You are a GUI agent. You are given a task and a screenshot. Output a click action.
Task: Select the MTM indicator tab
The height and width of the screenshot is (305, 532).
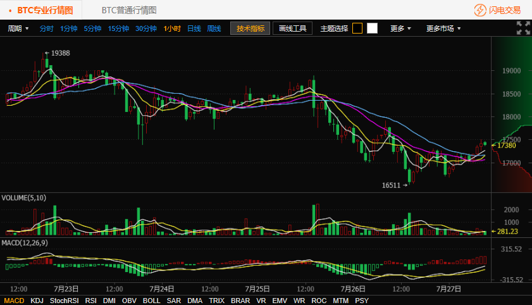pos(340,301)
